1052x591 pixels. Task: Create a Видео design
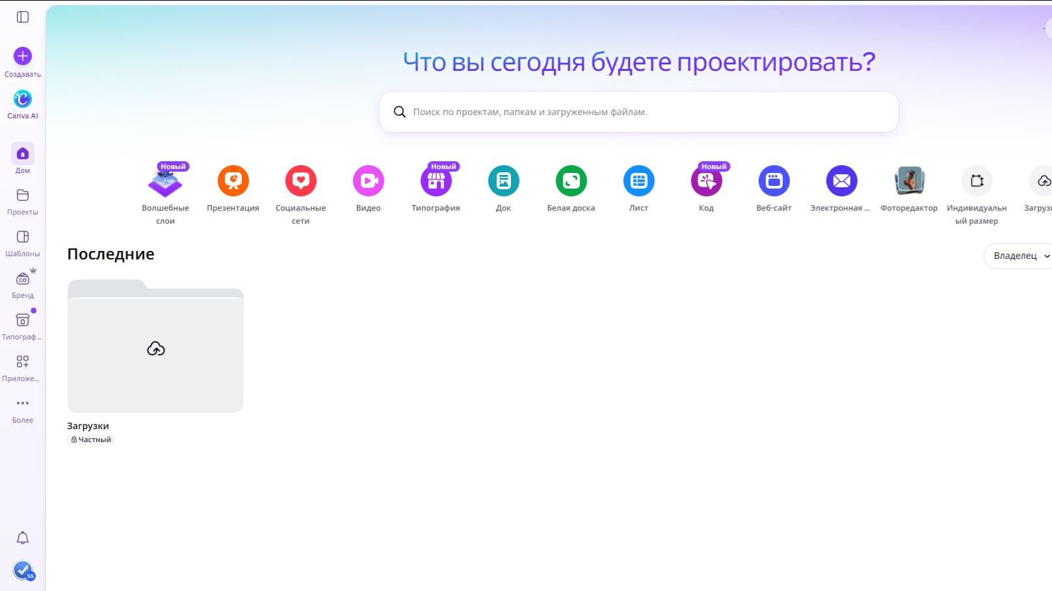368,181
